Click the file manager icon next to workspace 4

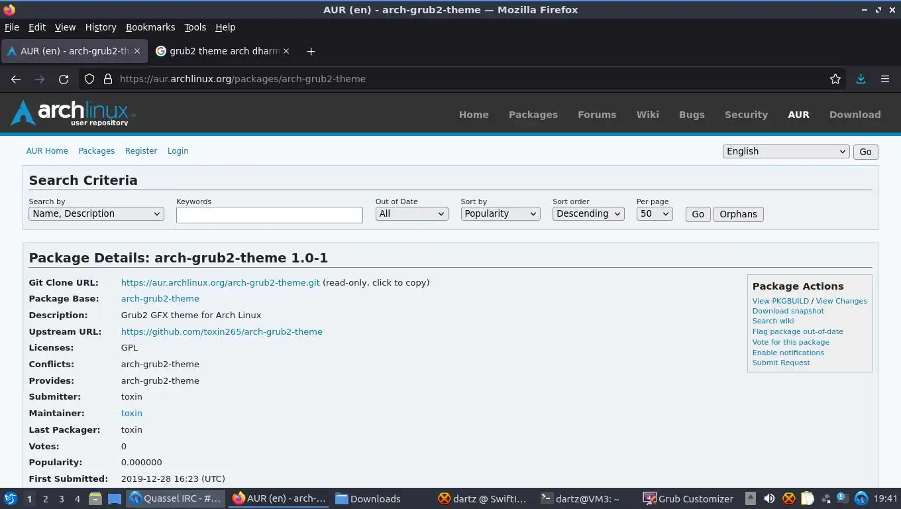[95, 498]
